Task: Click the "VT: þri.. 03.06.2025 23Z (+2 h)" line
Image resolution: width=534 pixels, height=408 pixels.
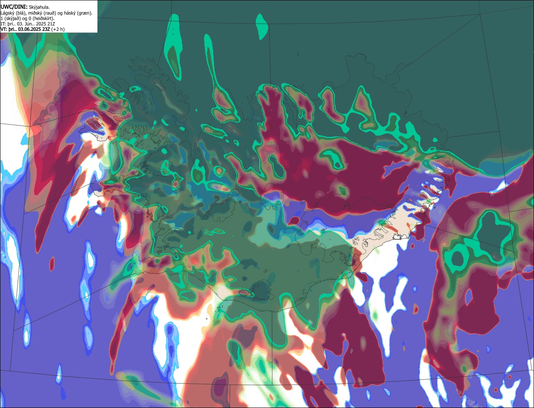Action: pyautogui.click(x=33, y=29)
